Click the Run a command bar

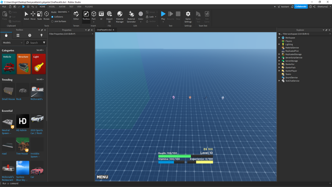pyautogui.click(x=165, y=184)
